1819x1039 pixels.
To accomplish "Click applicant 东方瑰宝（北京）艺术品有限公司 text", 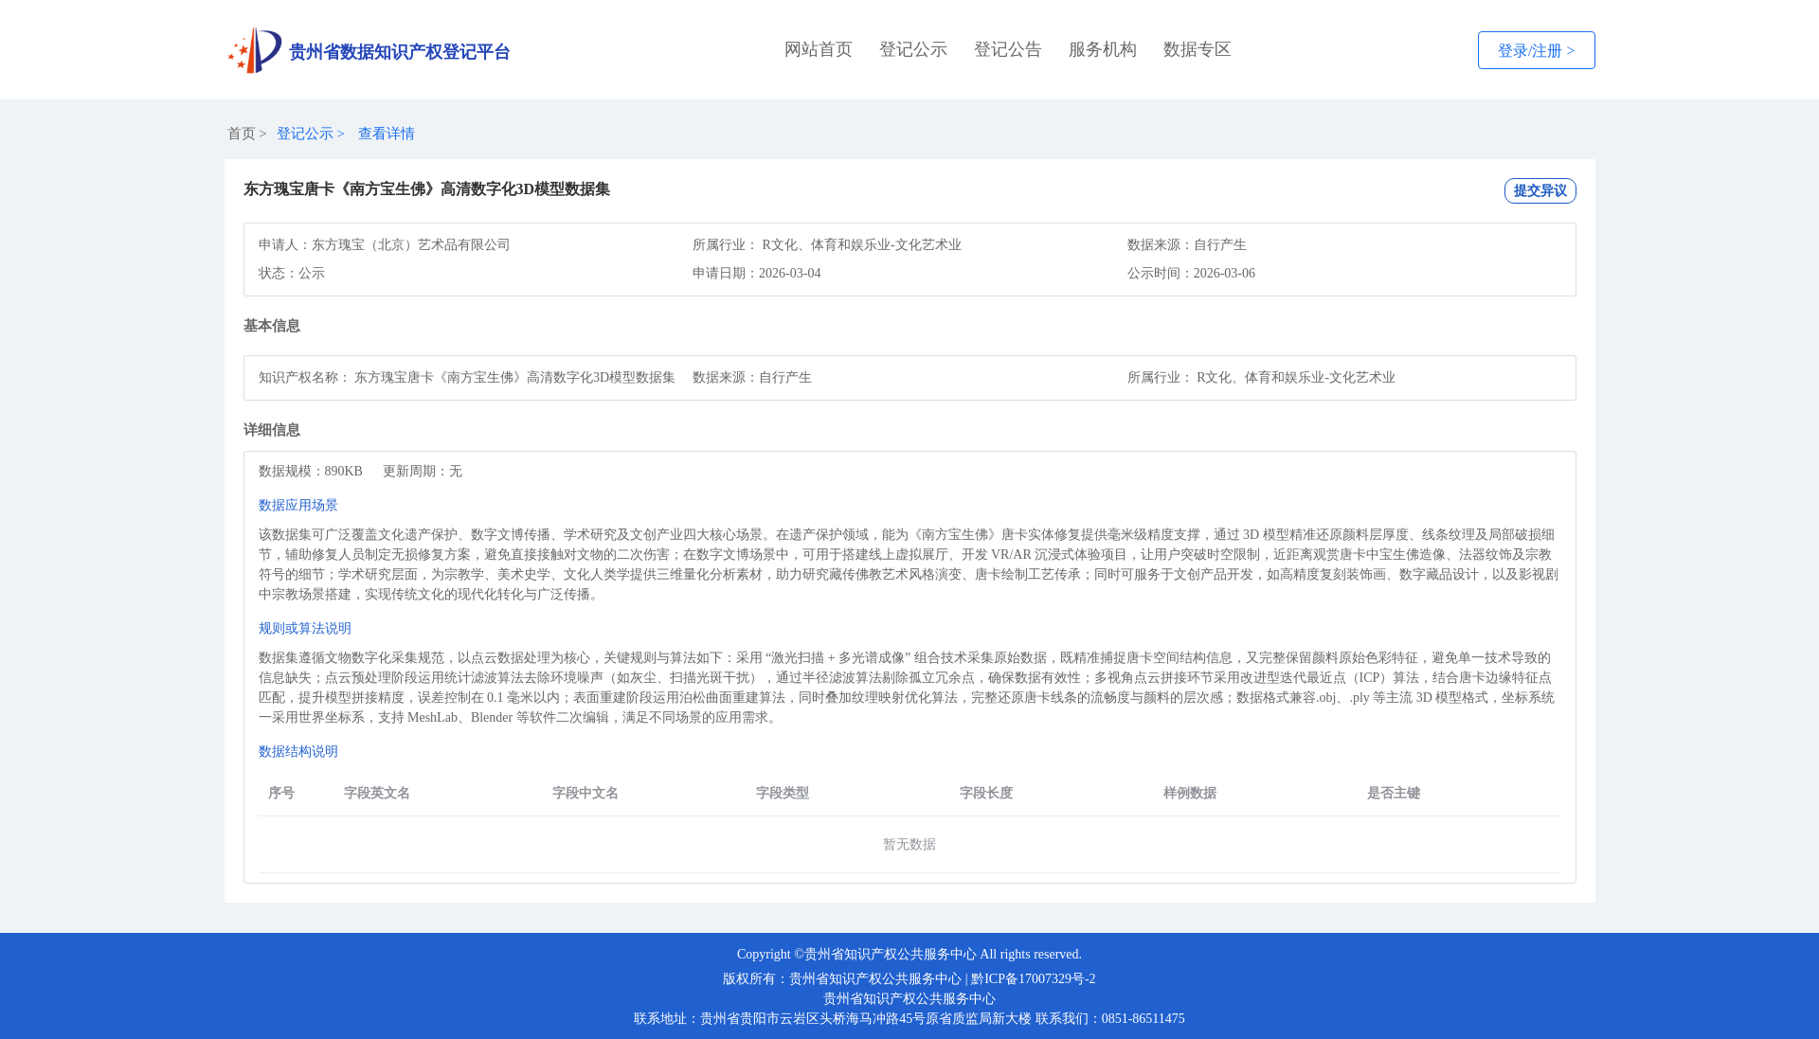I will (411, 245).
